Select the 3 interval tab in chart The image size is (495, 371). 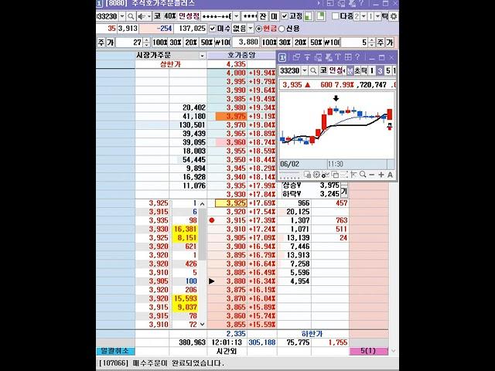pos(380,70)
